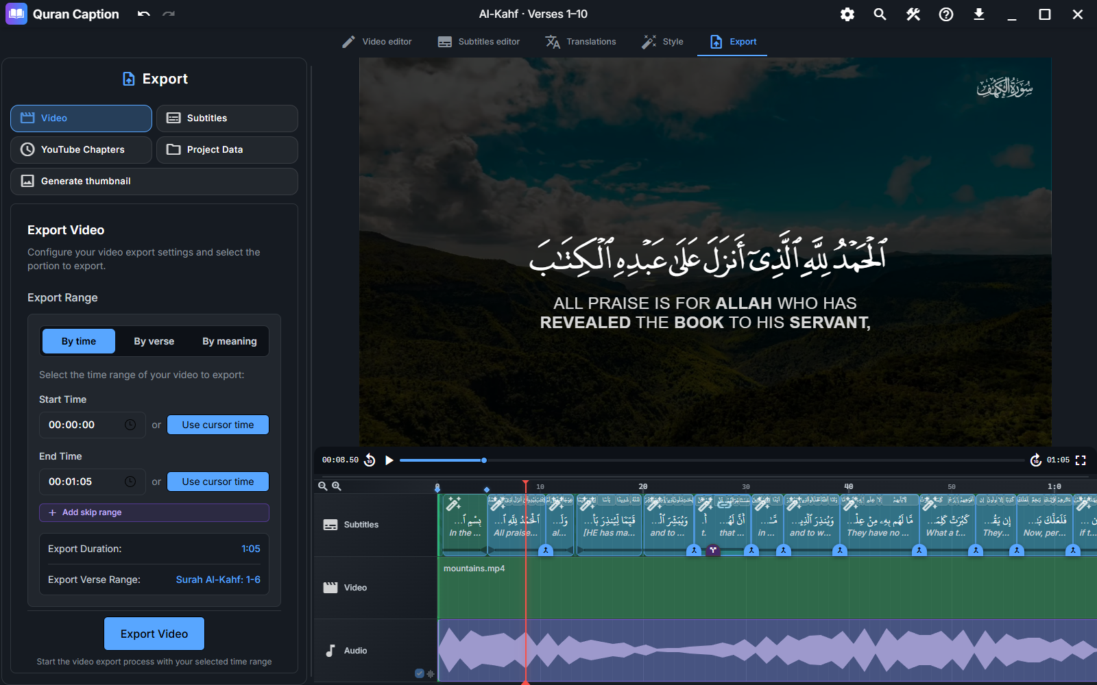Select the By verse range option

pos(154,341)
